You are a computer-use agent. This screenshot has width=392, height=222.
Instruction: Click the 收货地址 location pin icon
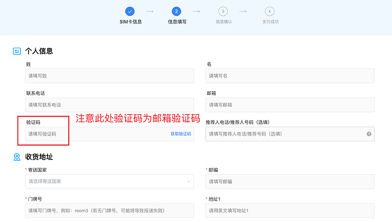point(16,157)
